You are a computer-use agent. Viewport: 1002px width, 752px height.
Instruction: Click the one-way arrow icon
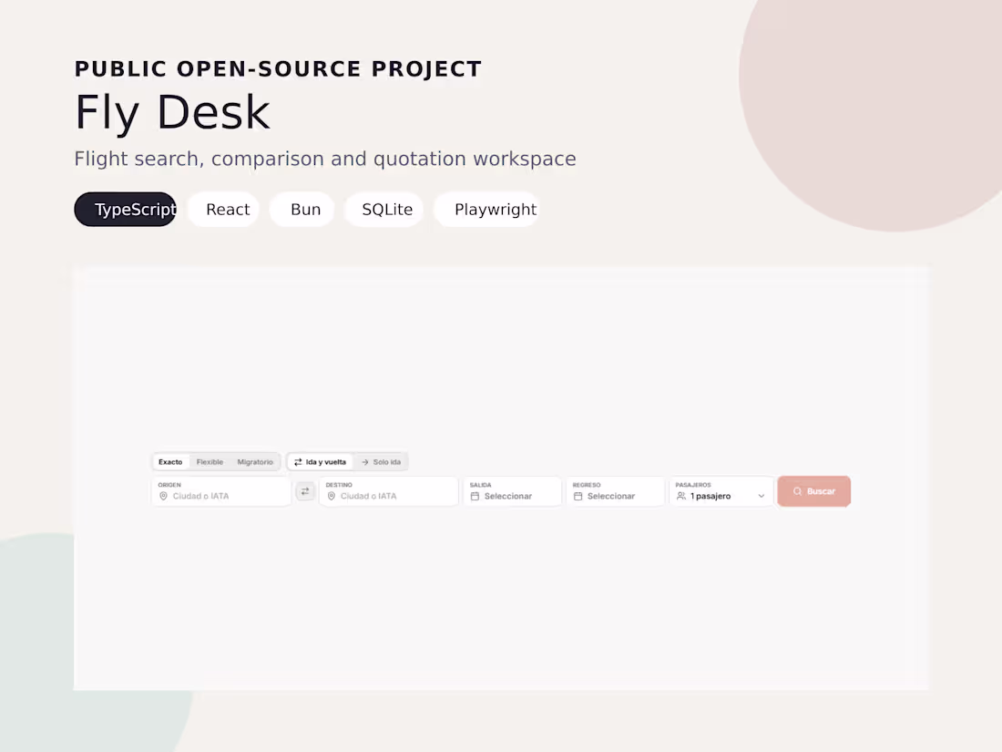[365, 462]
